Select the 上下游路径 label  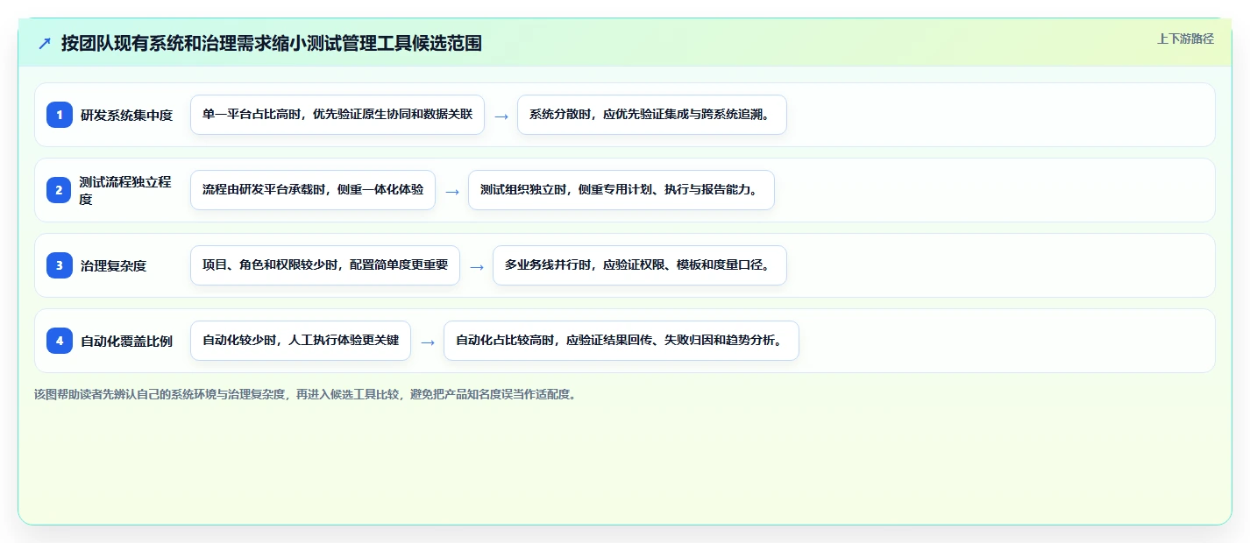coord(1185,39)
